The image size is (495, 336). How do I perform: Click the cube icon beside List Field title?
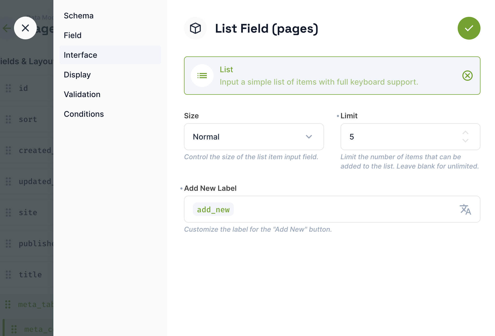click(x=195, y=28)
